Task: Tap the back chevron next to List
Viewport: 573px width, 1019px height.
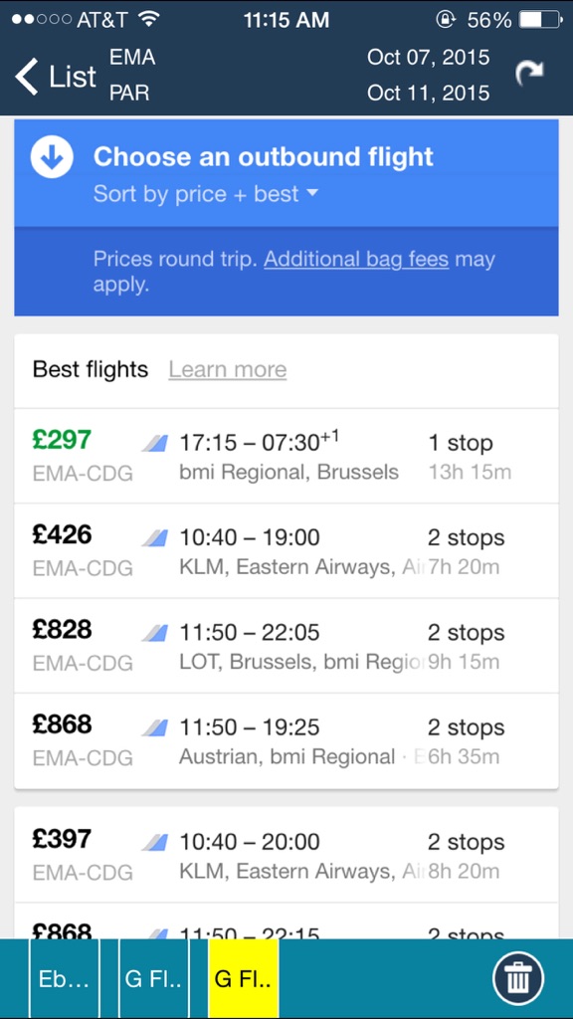Action: (27, 76)
